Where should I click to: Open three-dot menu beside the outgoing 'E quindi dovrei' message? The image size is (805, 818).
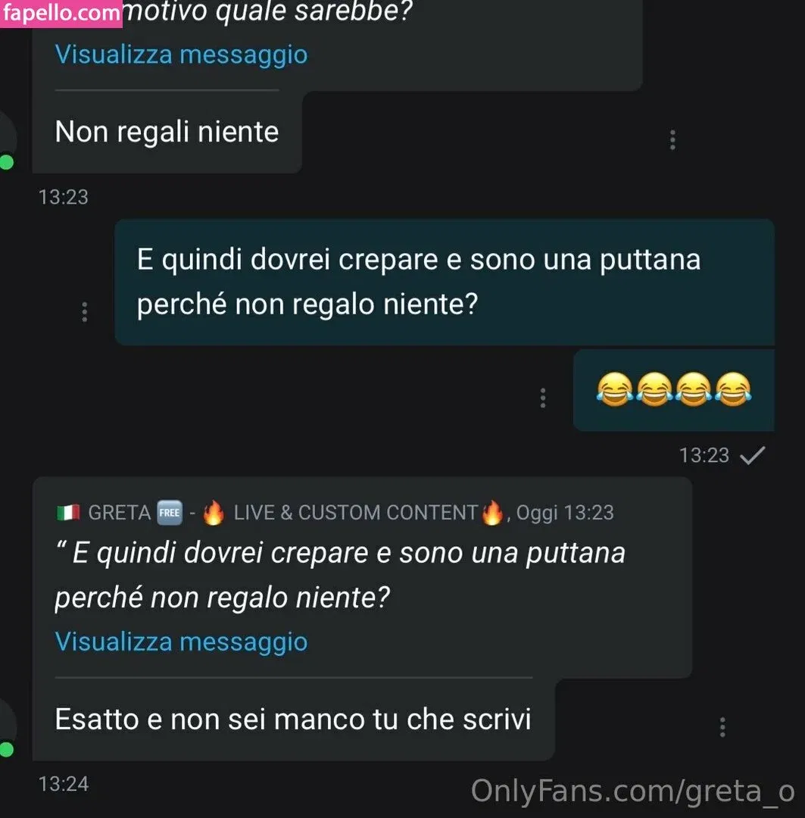tap(85, 311)
